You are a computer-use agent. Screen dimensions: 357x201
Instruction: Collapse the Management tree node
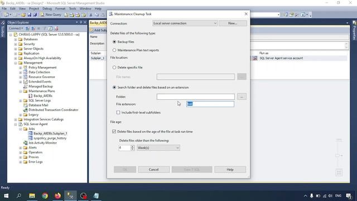pos(16,63)
